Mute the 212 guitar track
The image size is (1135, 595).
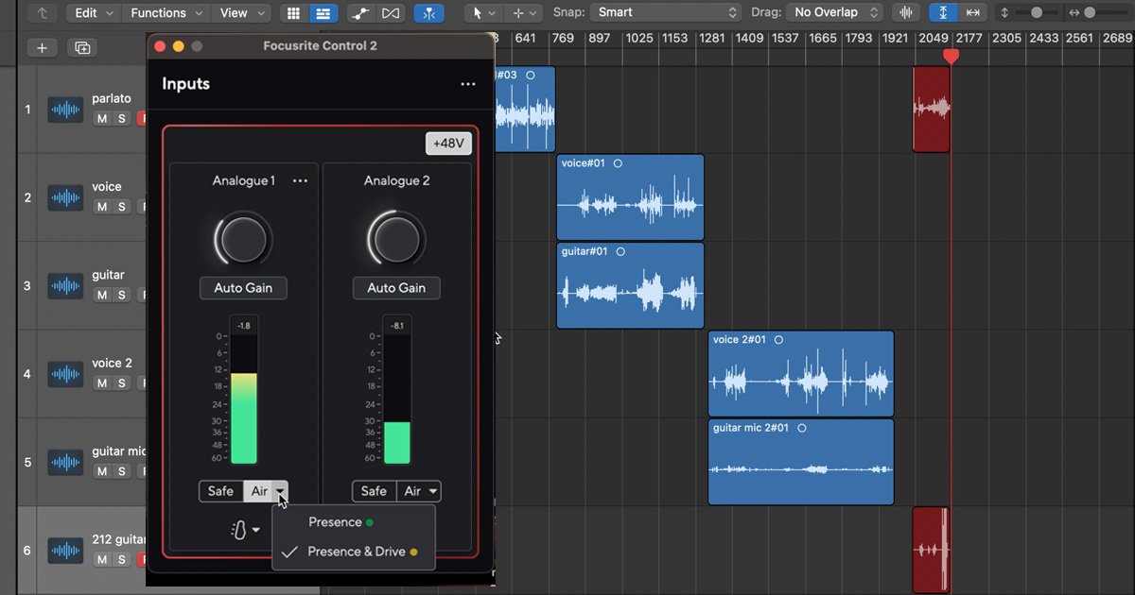[102, 559]
